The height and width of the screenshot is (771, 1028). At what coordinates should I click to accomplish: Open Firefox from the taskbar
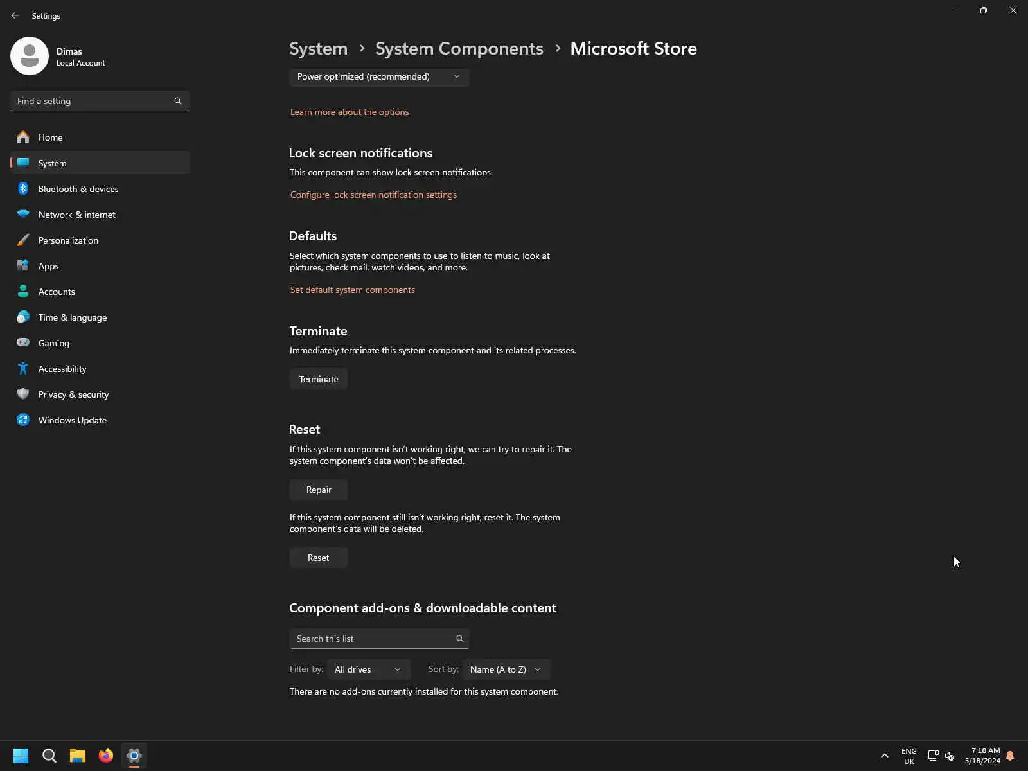tap(106, 756)
